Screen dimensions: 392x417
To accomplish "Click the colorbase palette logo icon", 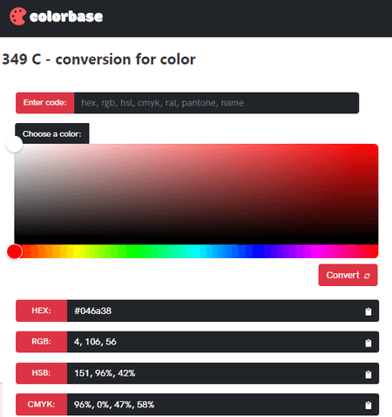I will (18, 17).
